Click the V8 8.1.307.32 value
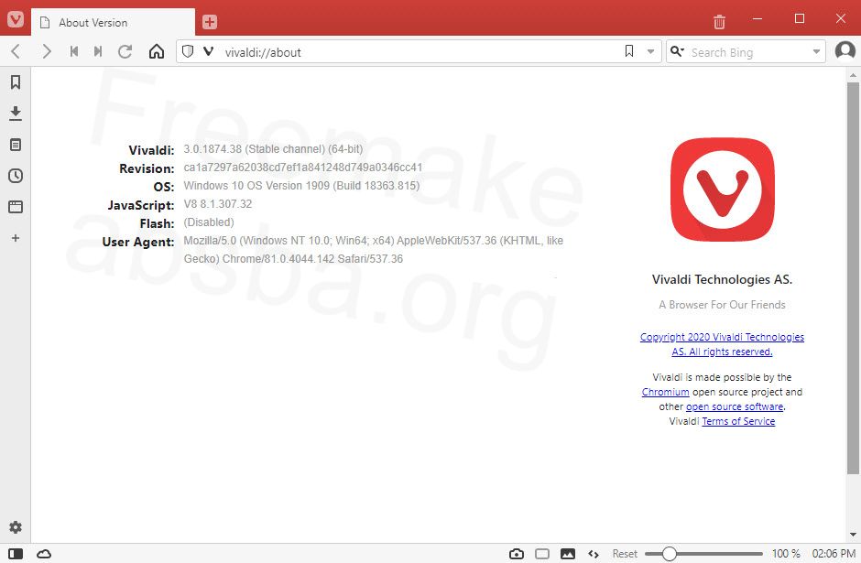 pyautogui.click(x=218, y=203)
